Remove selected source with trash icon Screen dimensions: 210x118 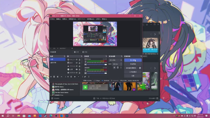pos(71,77)
